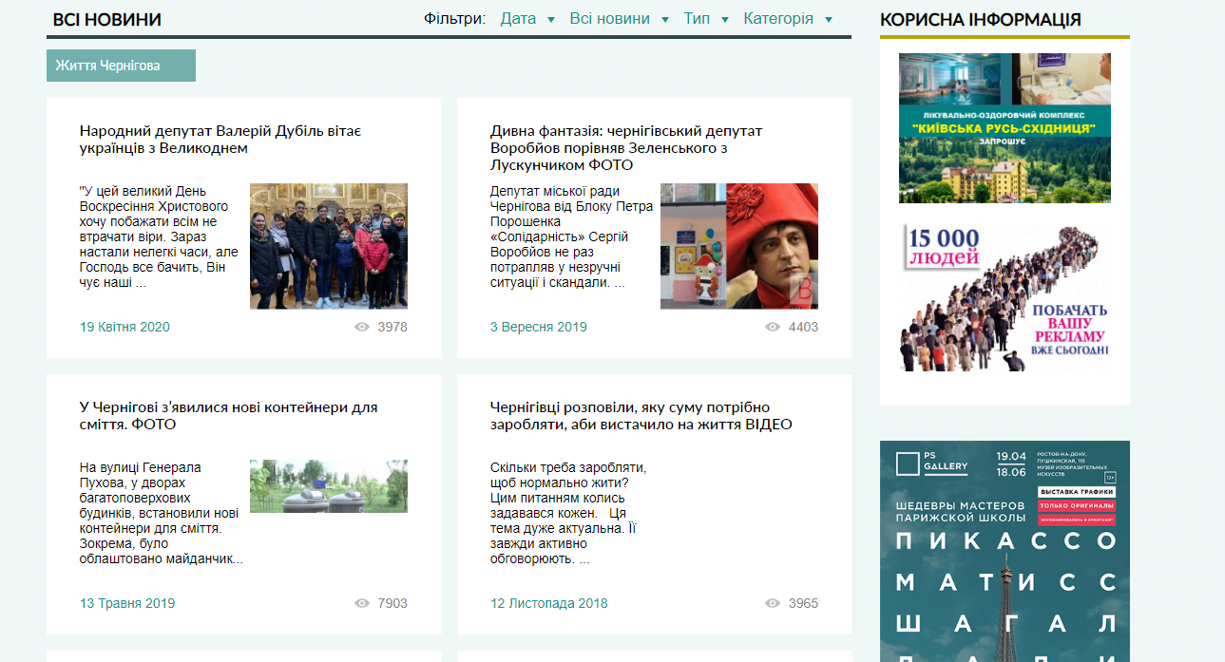This screenshot has width=1225, height=662.
Task: Open the Київська Русь-Східниця resort banner
Action: [1005, 128]
